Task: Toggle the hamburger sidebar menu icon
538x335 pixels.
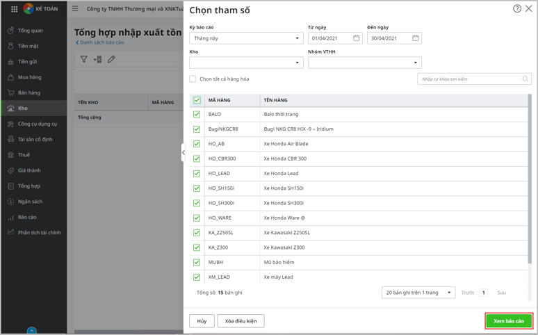Action: pyautogui.click(x=75, y=8)
